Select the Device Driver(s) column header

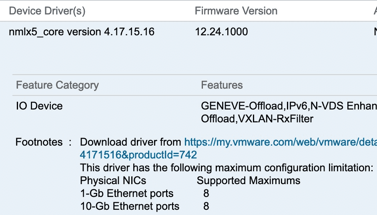[x=47, y=11]
